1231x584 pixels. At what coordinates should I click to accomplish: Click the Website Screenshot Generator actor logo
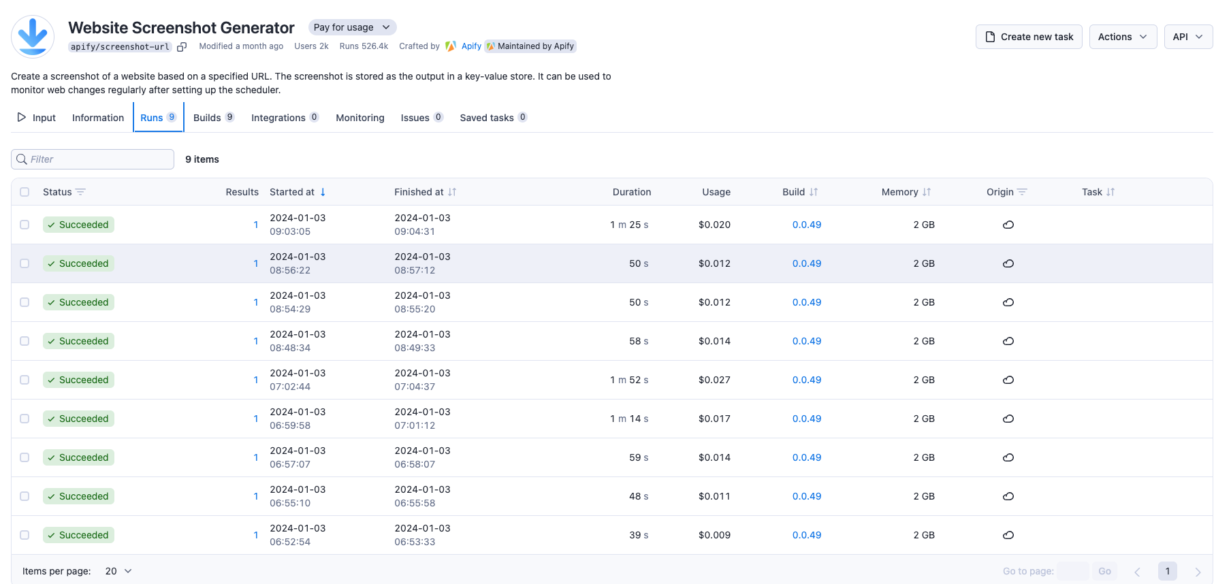click(x=33, y=37)
